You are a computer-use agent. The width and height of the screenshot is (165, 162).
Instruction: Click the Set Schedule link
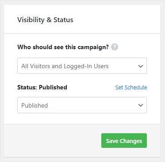tap(131, 88)
